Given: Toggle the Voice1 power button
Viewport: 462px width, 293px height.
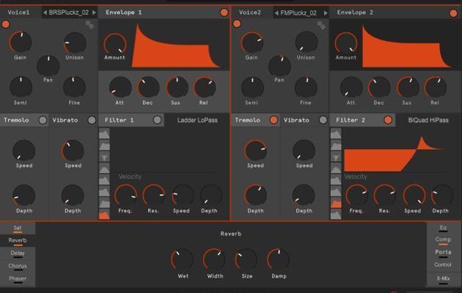Looking at the screenshot, I should point(6,24).
